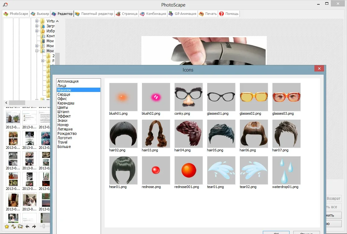Select the Рождество icon category

(x=67, y=134)
